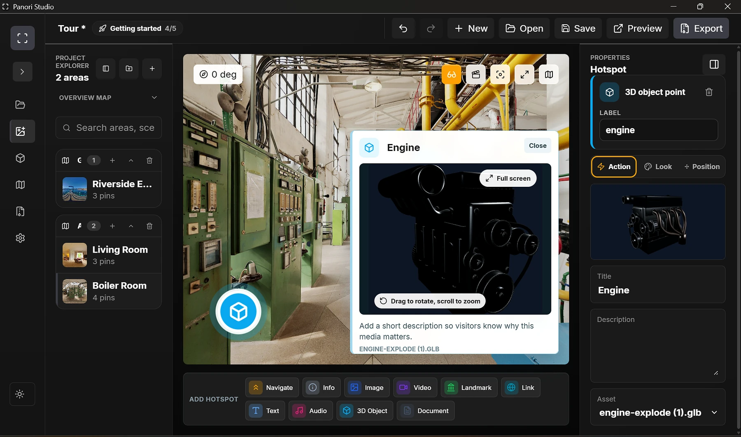Open the map icon in viewer toolbar
This screenshot has height=437, width=741.
[x=549, y=74]
